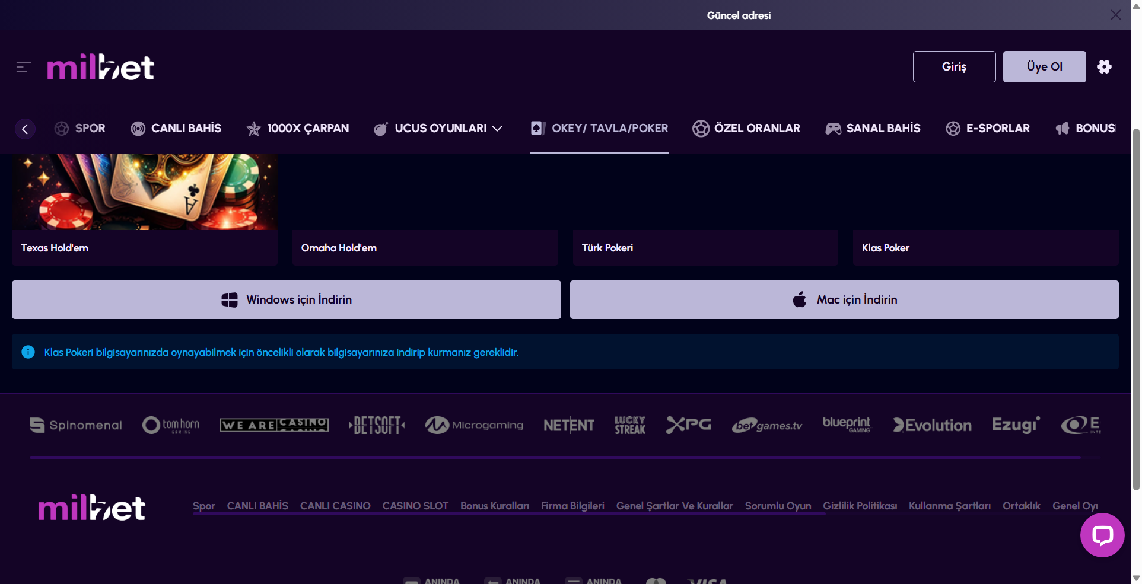
Task: Open the Firma Bilgileri footer link
Action: tap(572, 506)
